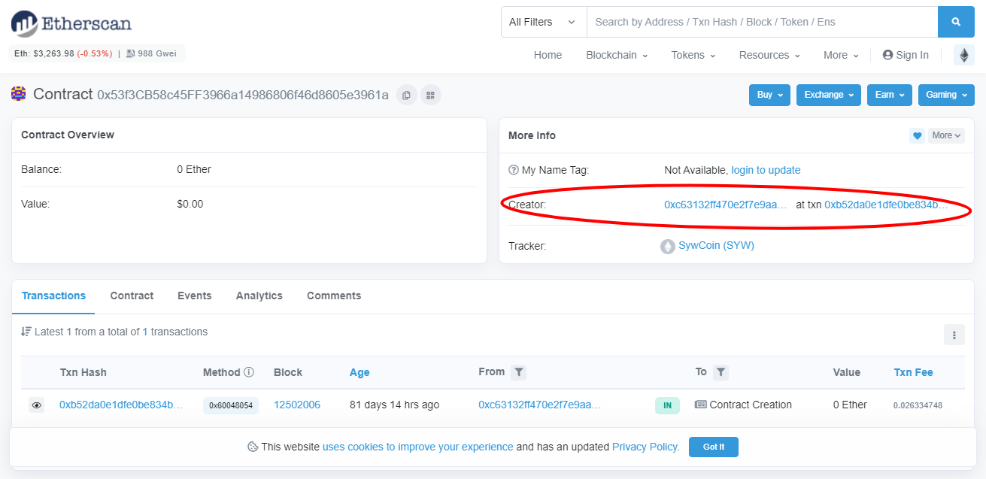Open the Exchange dropdown
Viewport: 986px width, 479px height.
tap(829, 95)
